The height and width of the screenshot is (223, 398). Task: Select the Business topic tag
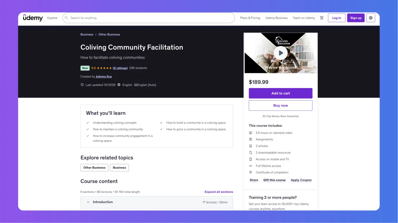119,167
